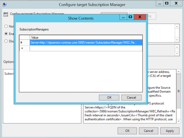This screenshot has width=184, height=138.
Task: Click the help text scrollbar thumb
Action: tap(178, 91)
